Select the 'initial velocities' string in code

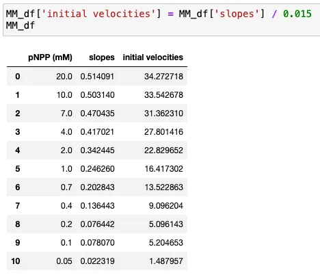(x=98, y=14)
